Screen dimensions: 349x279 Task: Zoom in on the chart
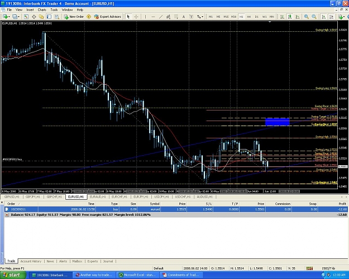[307, 17]
